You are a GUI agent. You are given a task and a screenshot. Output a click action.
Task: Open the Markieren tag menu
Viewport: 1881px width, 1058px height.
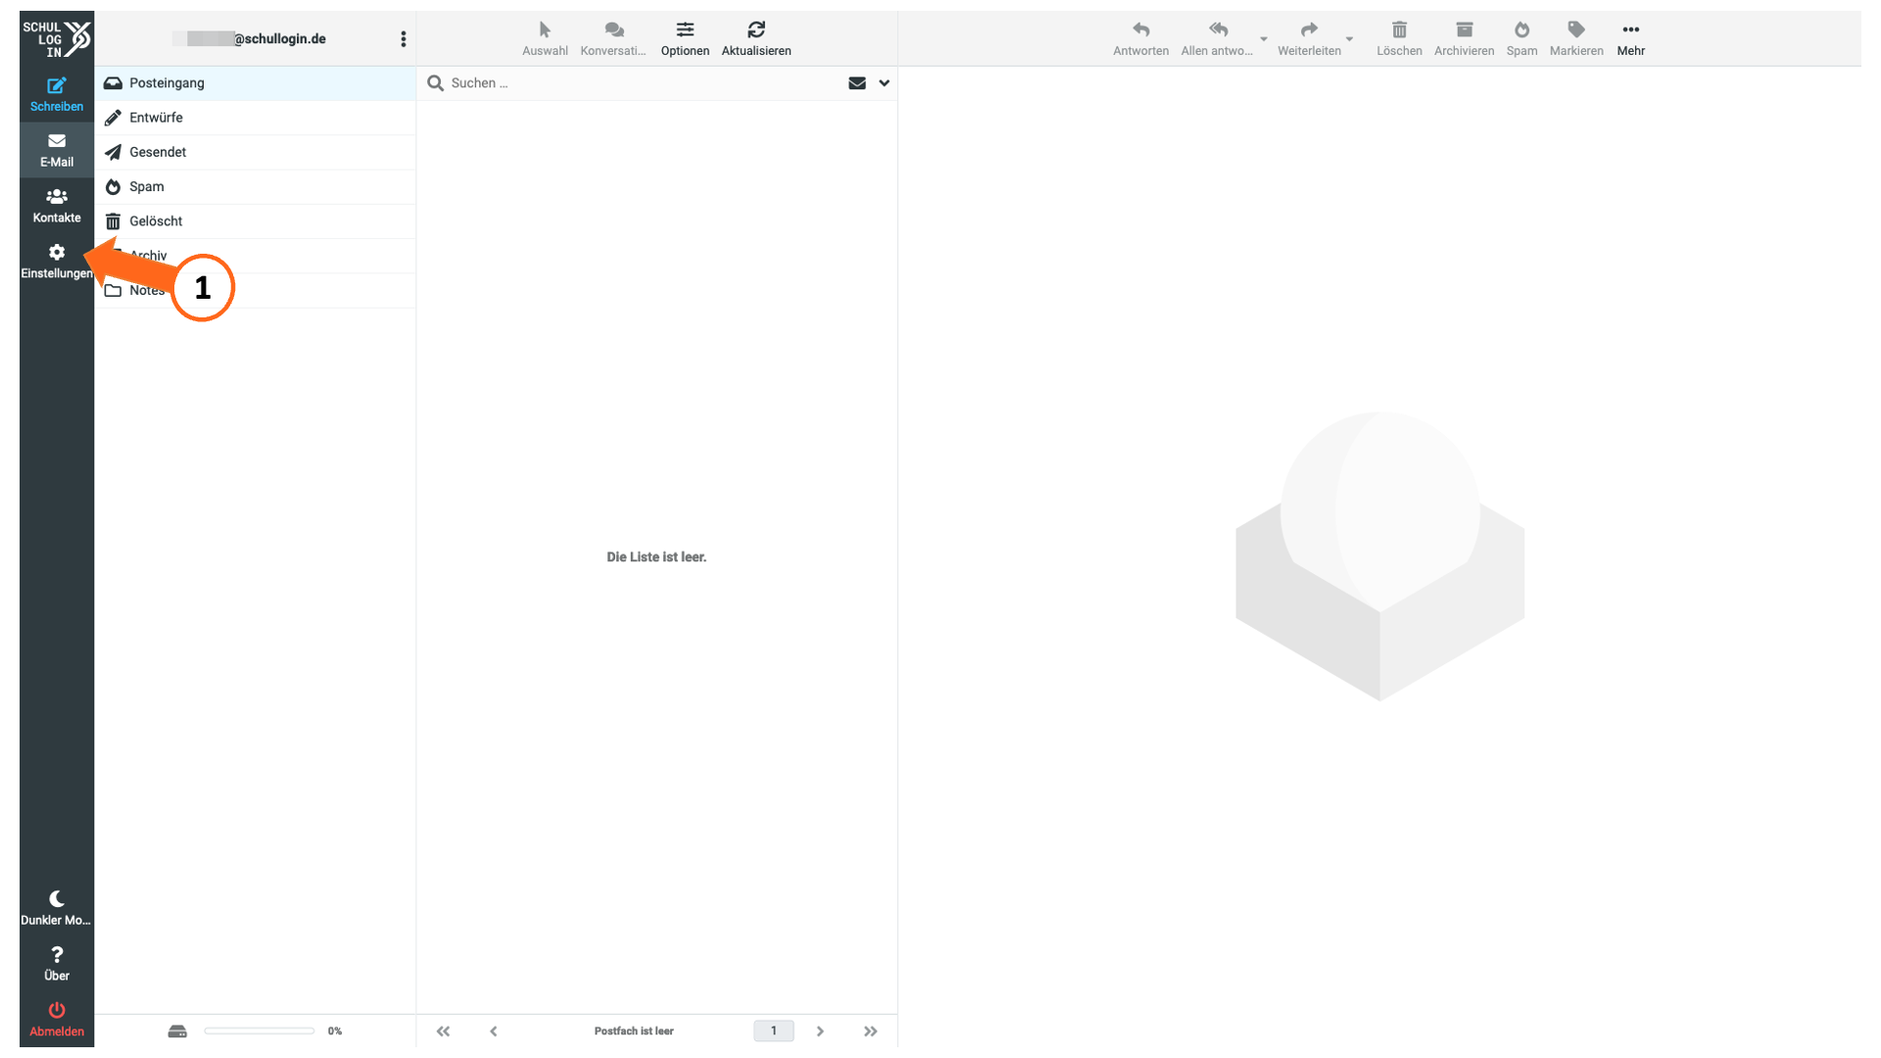(1576, 39)
